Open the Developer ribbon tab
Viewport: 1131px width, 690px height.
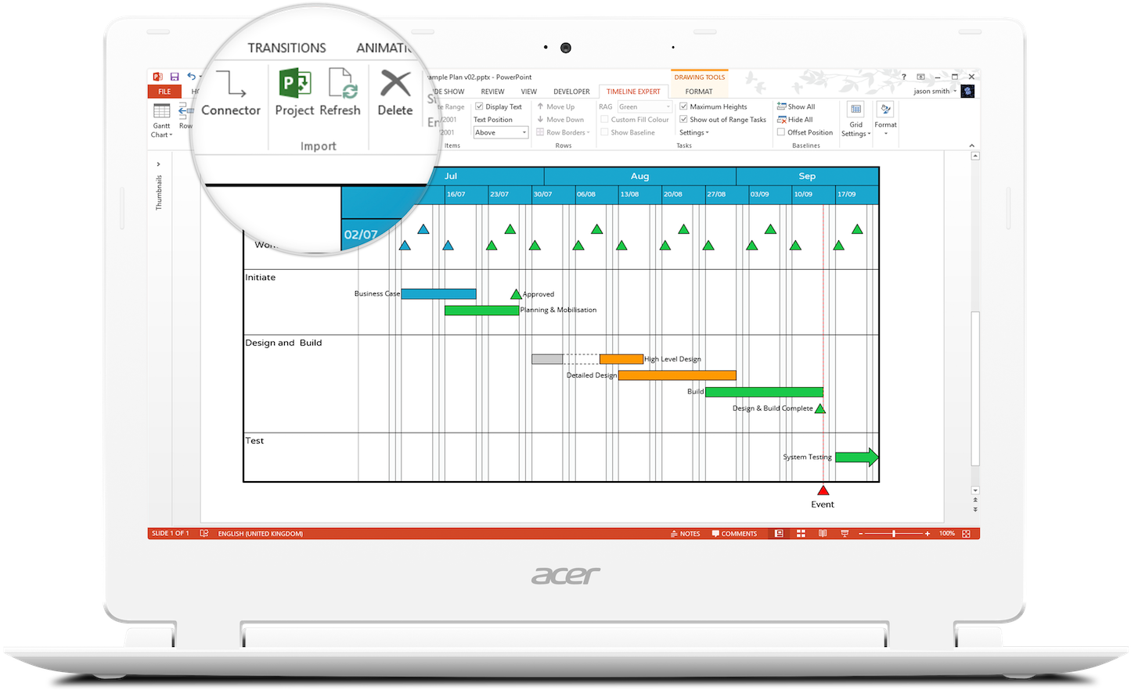571,92
